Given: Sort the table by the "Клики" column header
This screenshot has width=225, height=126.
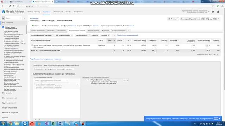Looking at the screenshot, I should click(x=110, y=40).
